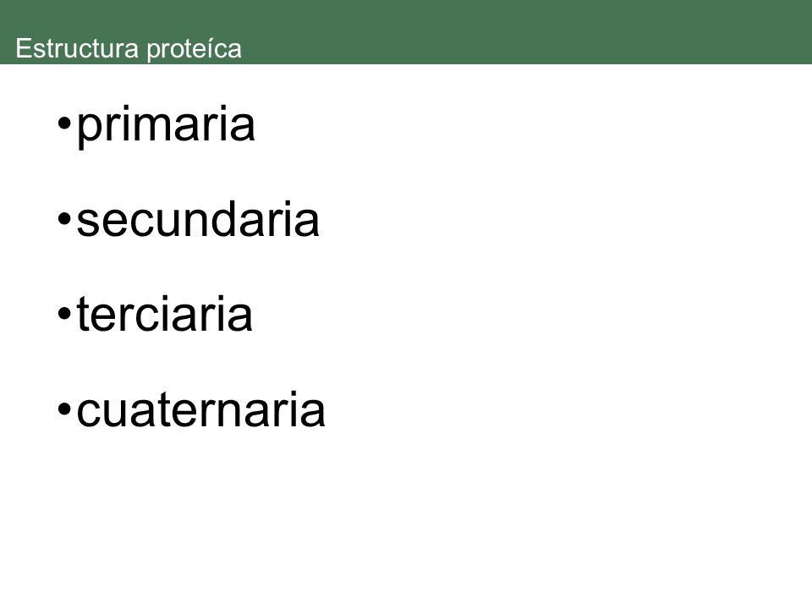Select the 'primaria' bullet text

166,125
